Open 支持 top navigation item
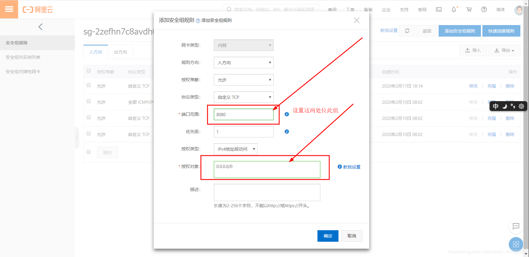Viewport: 529px width, 257px height. [404, 10]
